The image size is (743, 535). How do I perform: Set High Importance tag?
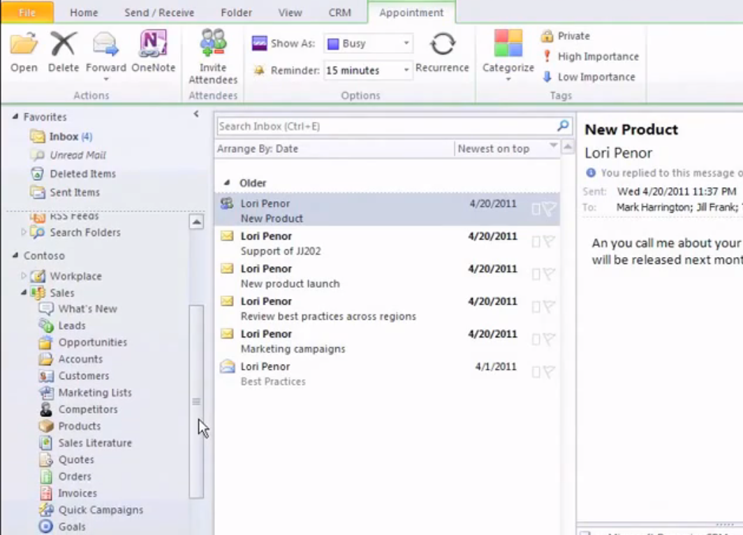click(591, 57)
